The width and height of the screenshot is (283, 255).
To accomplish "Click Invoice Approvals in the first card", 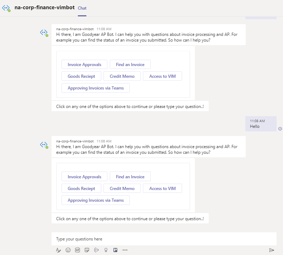I will (x=85, y=65).
